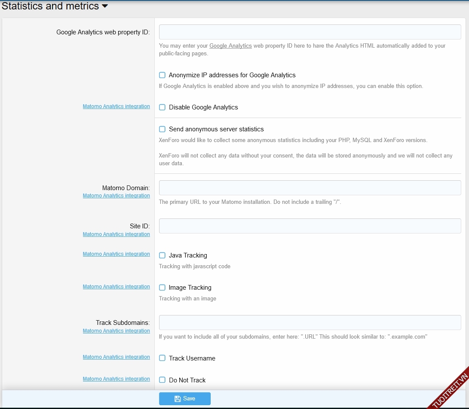
Task: Turn on the Track Username checkbox
Action: click(x=162, y=358)
